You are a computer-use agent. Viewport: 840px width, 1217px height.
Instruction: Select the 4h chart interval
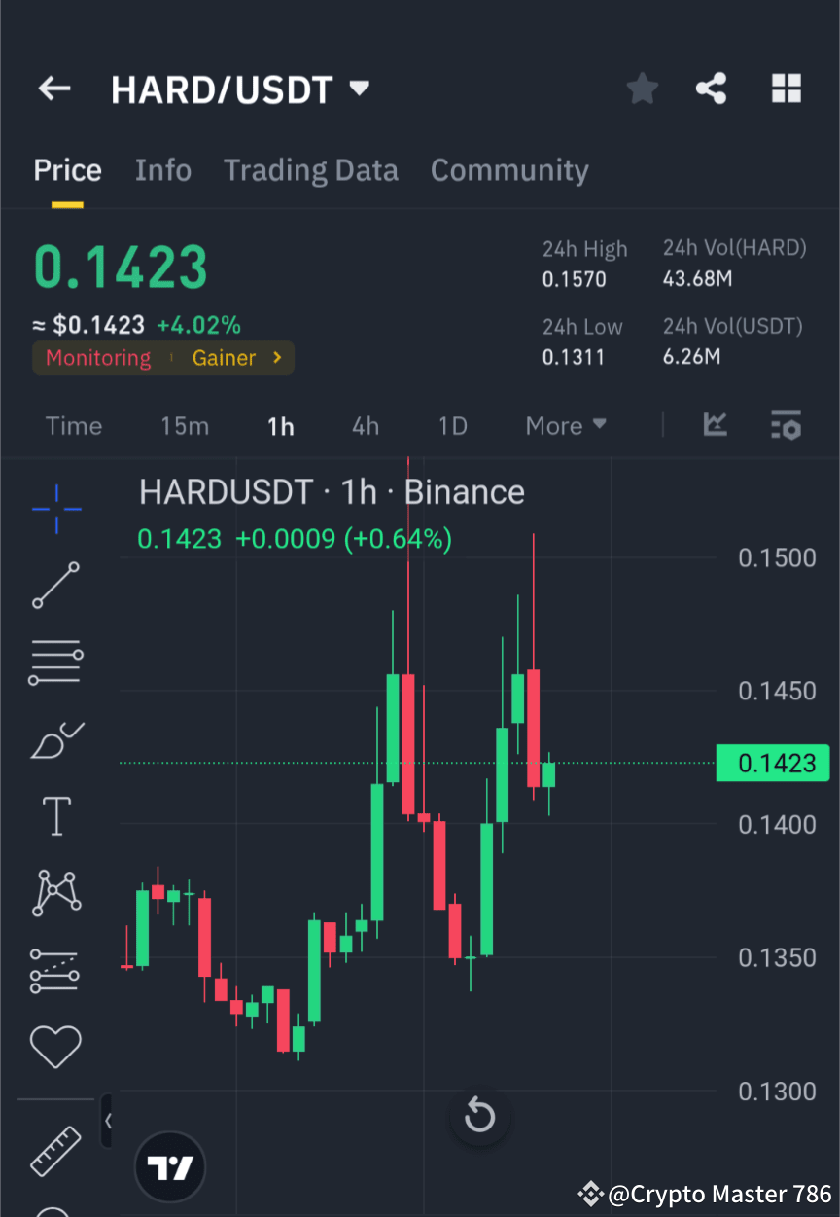pos(365,425)
